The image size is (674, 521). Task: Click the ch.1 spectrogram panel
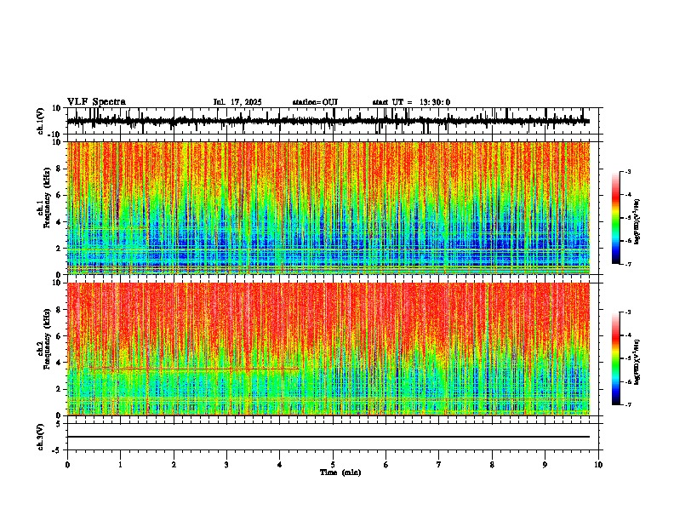click(x=328, y=208)
